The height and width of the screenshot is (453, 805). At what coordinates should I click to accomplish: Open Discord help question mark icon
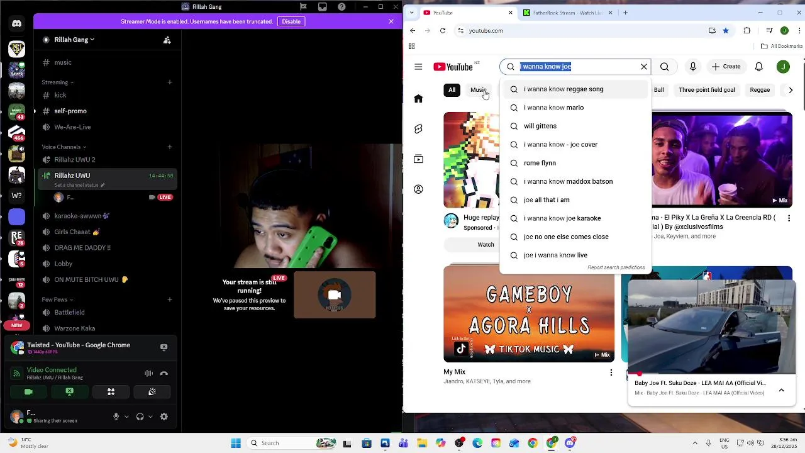click(341, 7)
